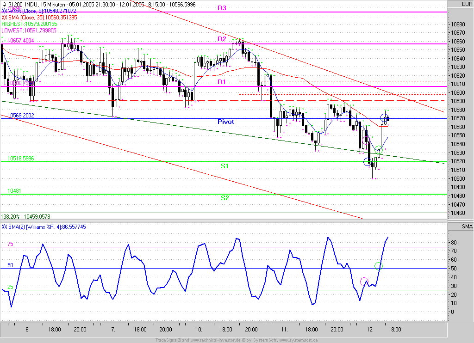Click the magenta 75 threshold label
This screenshot has height=343, width=474.
point(10,244)
